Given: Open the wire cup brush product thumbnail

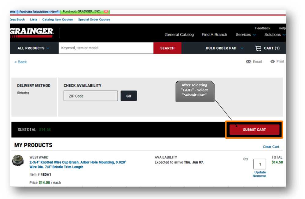Looking at the screenshot, I should tap(18, 160).
